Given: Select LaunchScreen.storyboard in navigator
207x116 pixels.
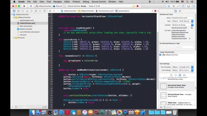Looking at the screenshot, I should pyautogui.click(x=29, y=32).
